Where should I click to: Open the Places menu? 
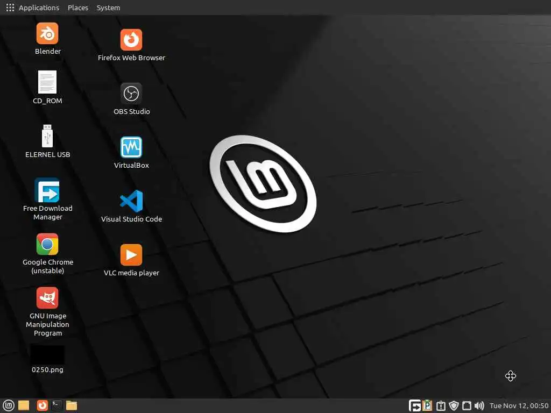coord(78,8)
